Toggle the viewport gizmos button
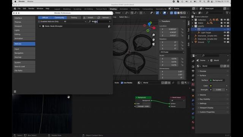This screenshot has height=137, width=243. tap(157, 13)
